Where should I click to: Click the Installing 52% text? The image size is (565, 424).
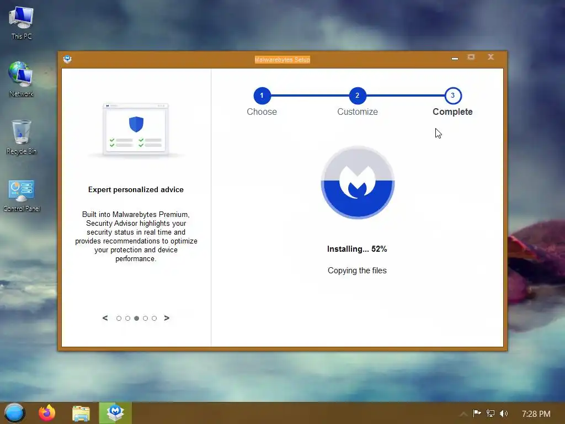[357, 249]
